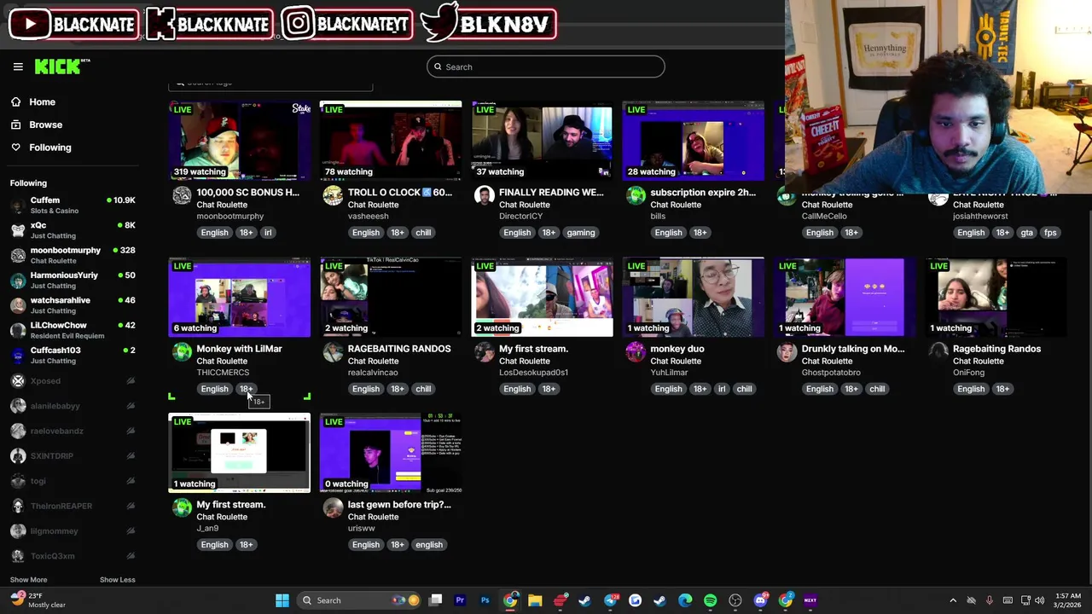This screenshot has width=1092, height=614.
Task: Open LiLChowChow in the sidebar
Action: (73, 329)
